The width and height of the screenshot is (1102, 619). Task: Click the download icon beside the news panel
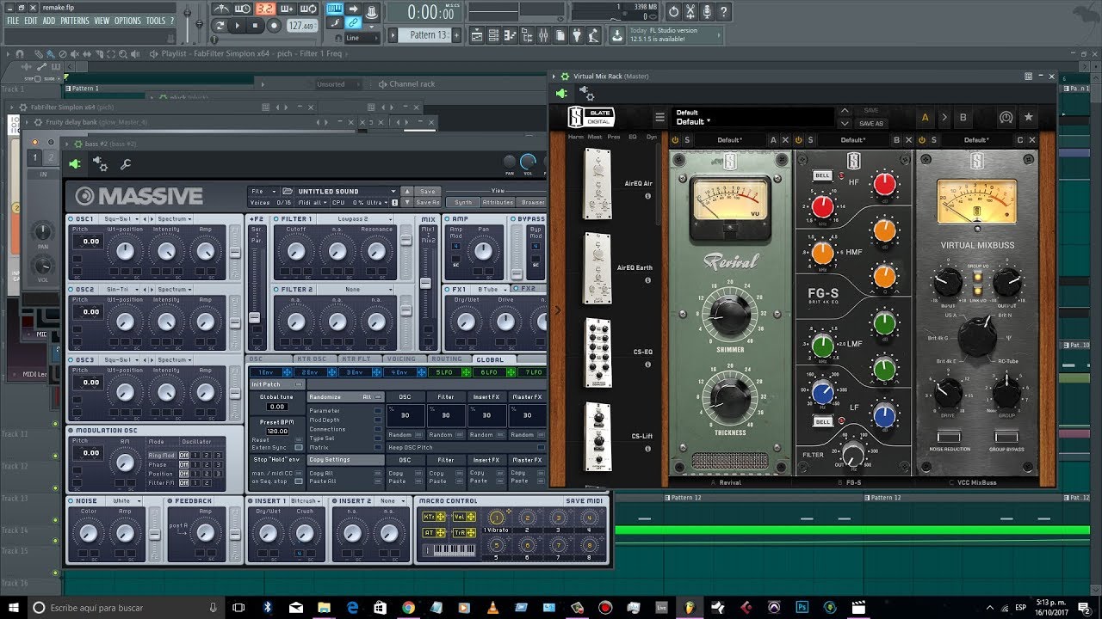click(x=616, y=35)
